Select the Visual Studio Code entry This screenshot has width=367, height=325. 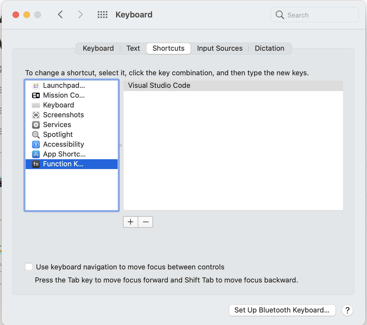click(x=159, y=85)
